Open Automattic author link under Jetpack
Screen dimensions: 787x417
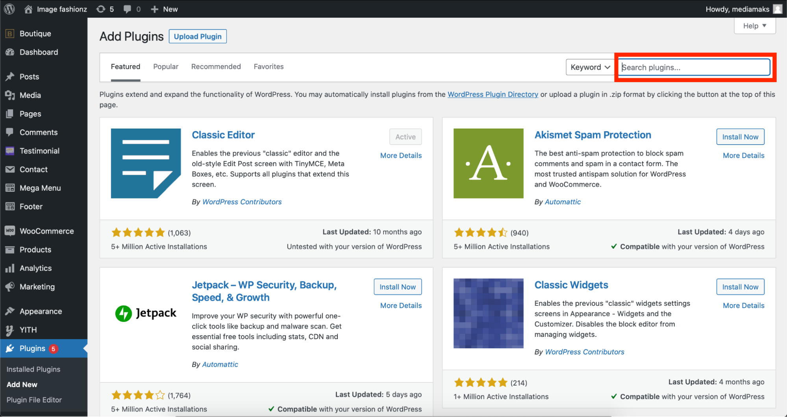click(220, 365)
